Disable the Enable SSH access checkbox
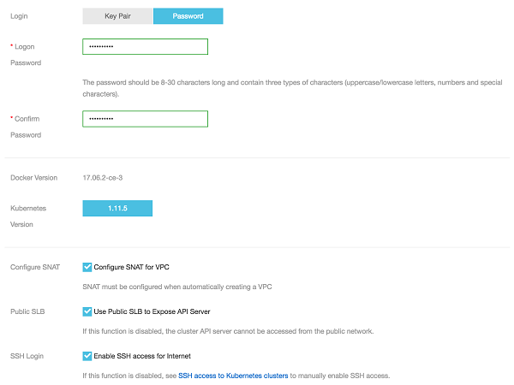Screen dimensions: 514x385 click(x=87, y=356)
